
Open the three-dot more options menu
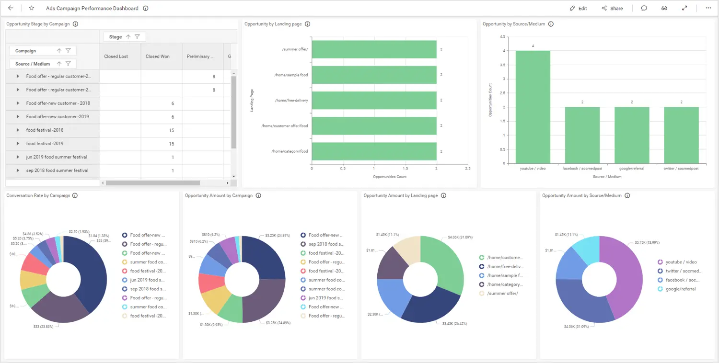(x=708, y=8)
